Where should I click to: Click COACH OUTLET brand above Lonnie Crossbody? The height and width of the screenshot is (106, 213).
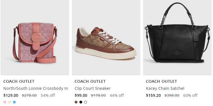coord(19,81)
